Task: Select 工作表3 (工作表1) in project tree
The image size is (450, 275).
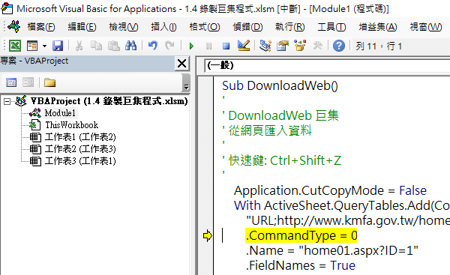Action: (x=80, y=161)
